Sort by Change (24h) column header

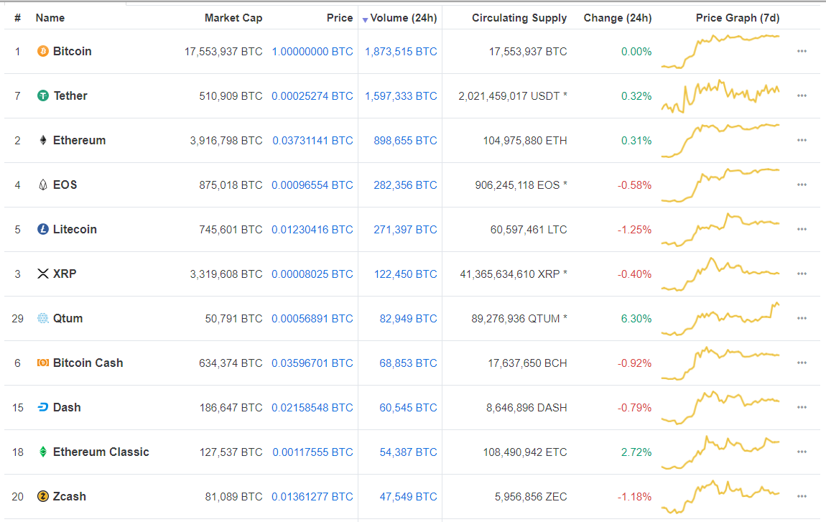pos(618,18)
